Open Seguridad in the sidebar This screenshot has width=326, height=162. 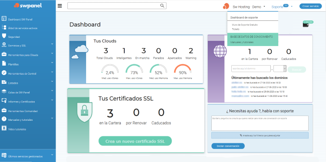coord(14,37)
